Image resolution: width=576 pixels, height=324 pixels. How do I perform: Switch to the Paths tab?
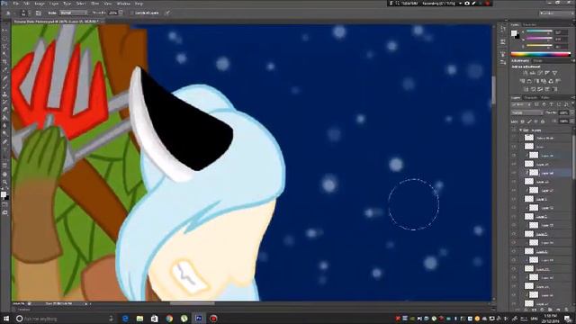coord(545,98)
